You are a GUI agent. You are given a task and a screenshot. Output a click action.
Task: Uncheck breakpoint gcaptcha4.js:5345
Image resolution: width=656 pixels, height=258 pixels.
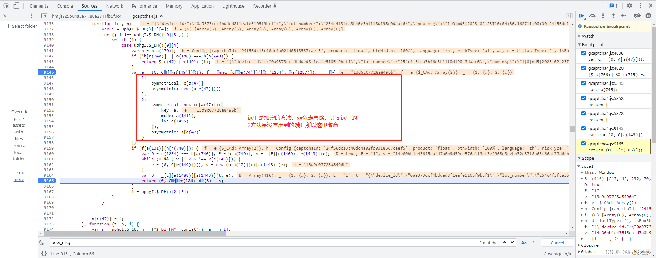[x=583, y=83]
